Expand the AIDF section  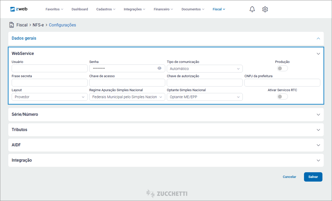(x=318, y=145)
